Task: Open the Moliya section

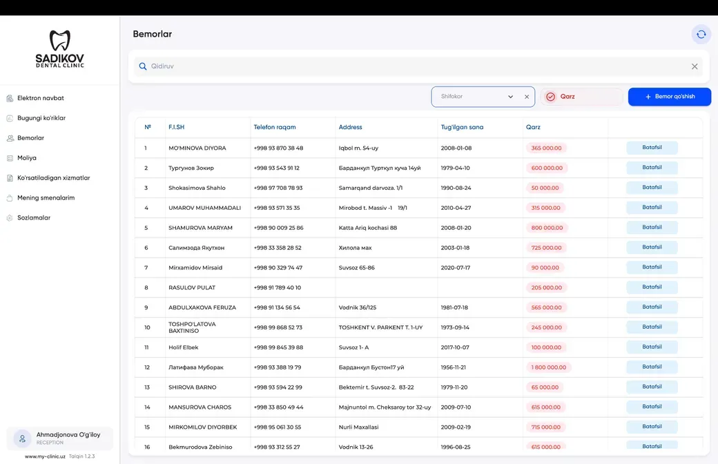Action: point(26,158)
